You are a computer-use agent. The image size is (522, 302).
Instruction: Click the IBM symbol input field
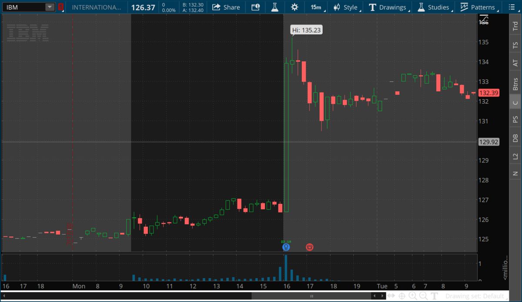[x=23, y=7]
